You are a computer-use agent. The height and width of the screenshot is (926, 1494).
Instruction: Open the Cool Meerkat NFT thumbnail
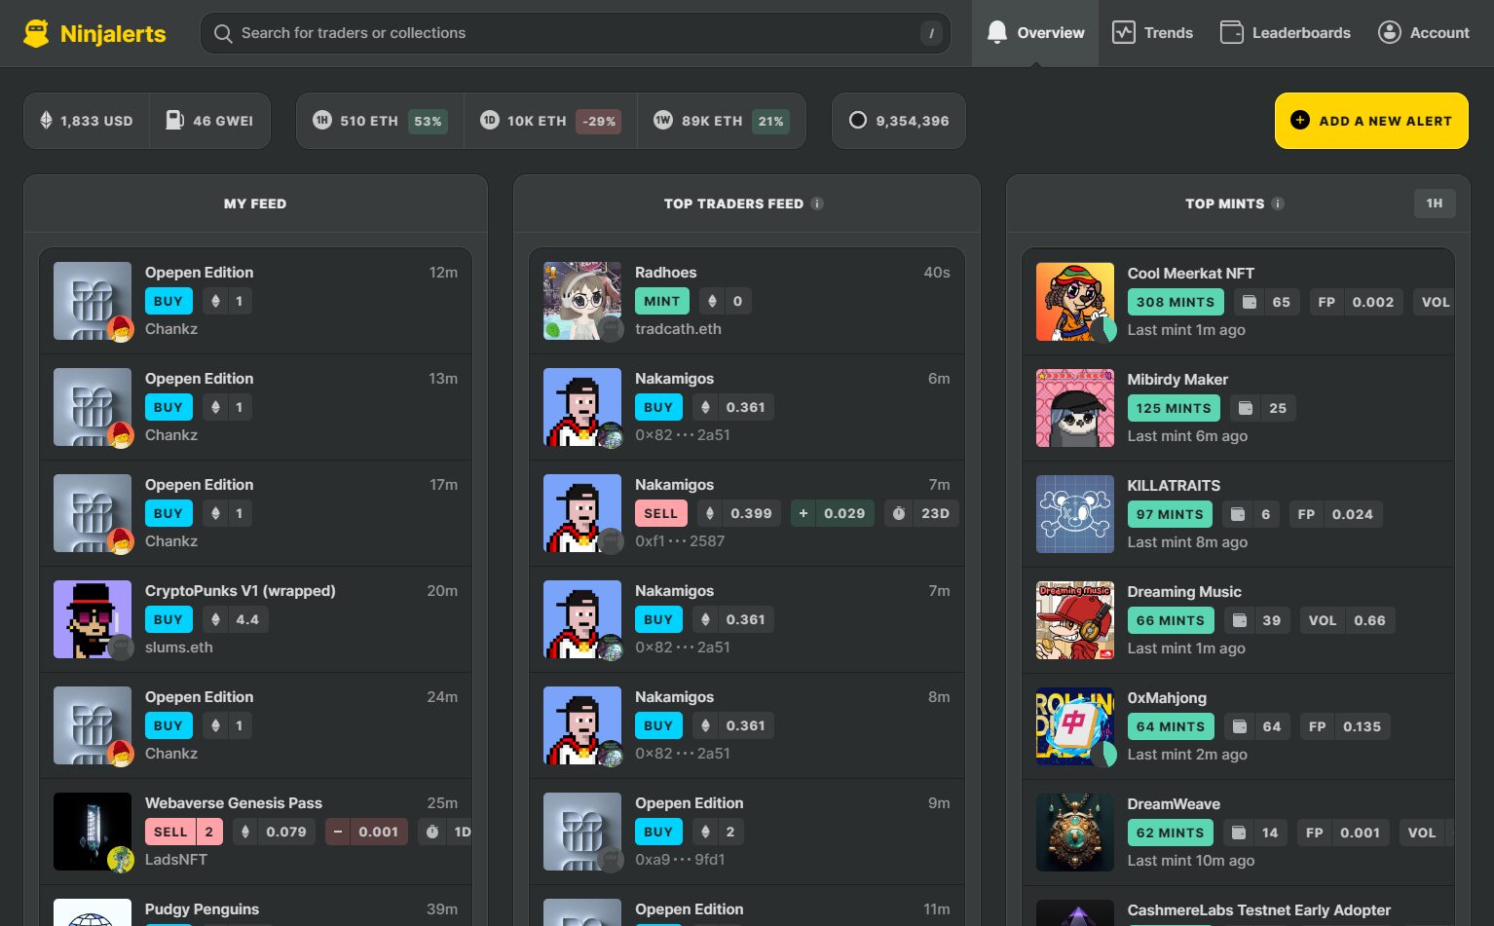[x=1074, y=302]
